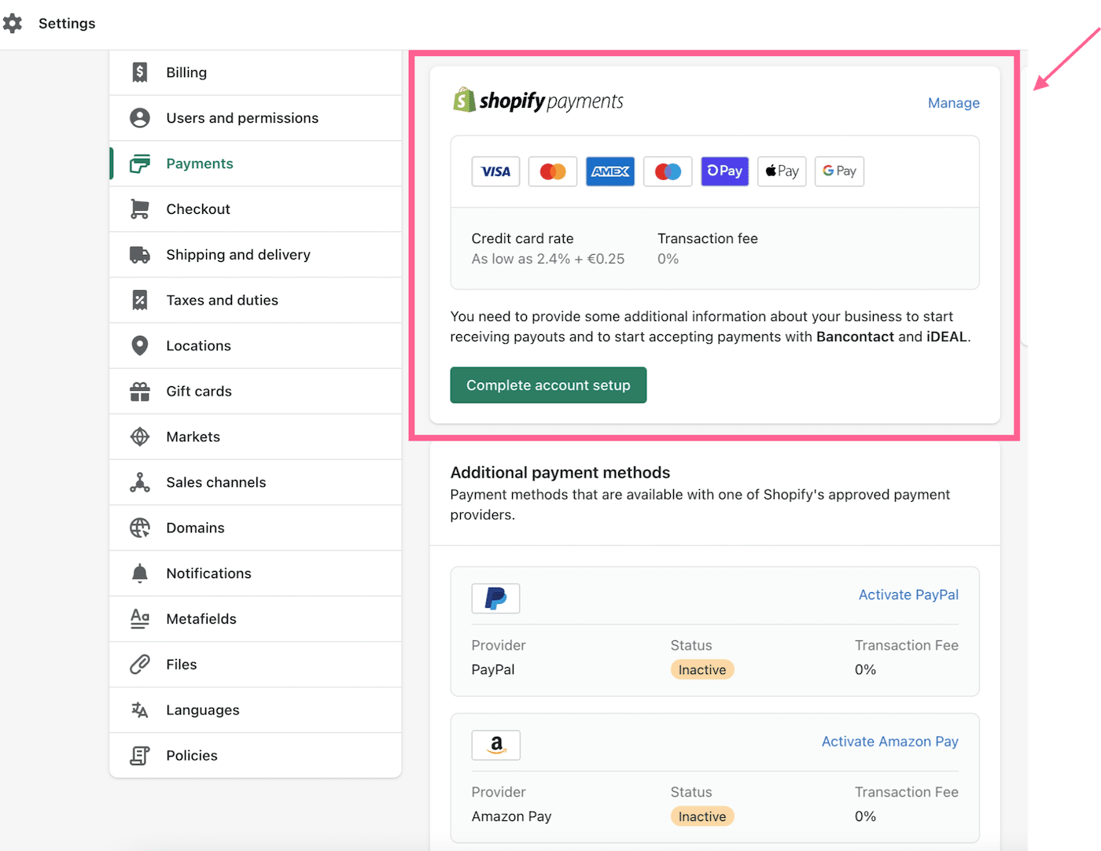This screenshot has height=851, width=1101.
Task: Click the PayPal provider logo
Action: [495, 599]
